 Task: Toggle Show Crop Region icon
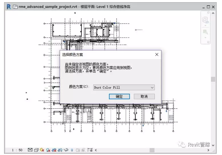[60, 150]
